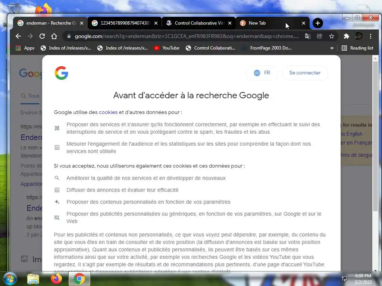Click the 'Si vous acceptez, nous utiliserons' sentence
382x286 pixels.
point(149,166)
